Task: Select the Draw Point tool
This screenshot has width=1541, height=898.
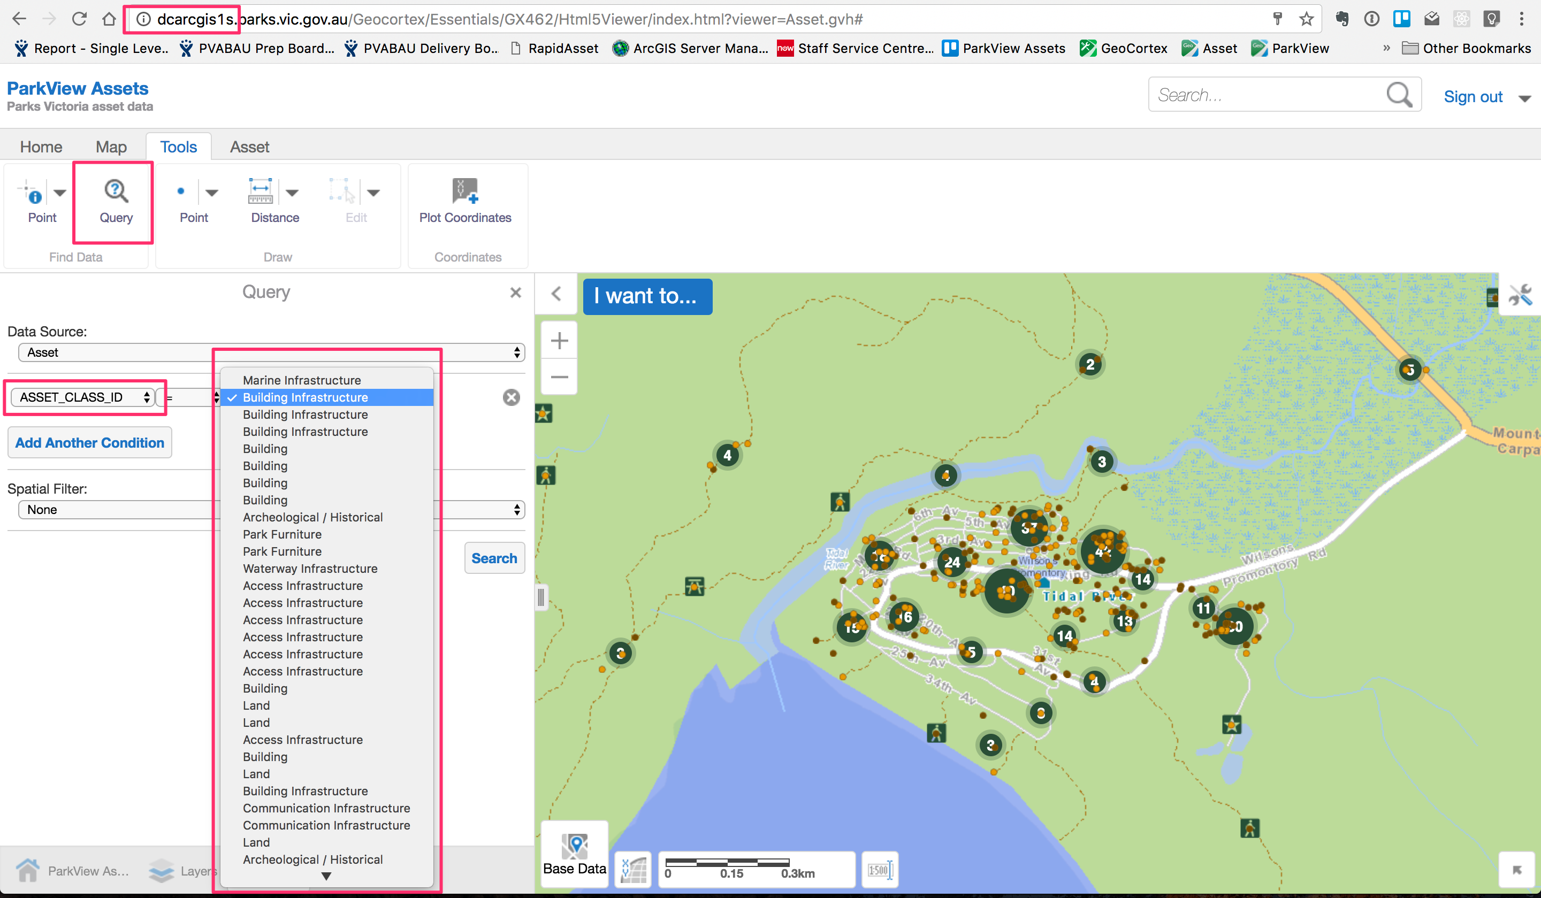Action: 181,192
